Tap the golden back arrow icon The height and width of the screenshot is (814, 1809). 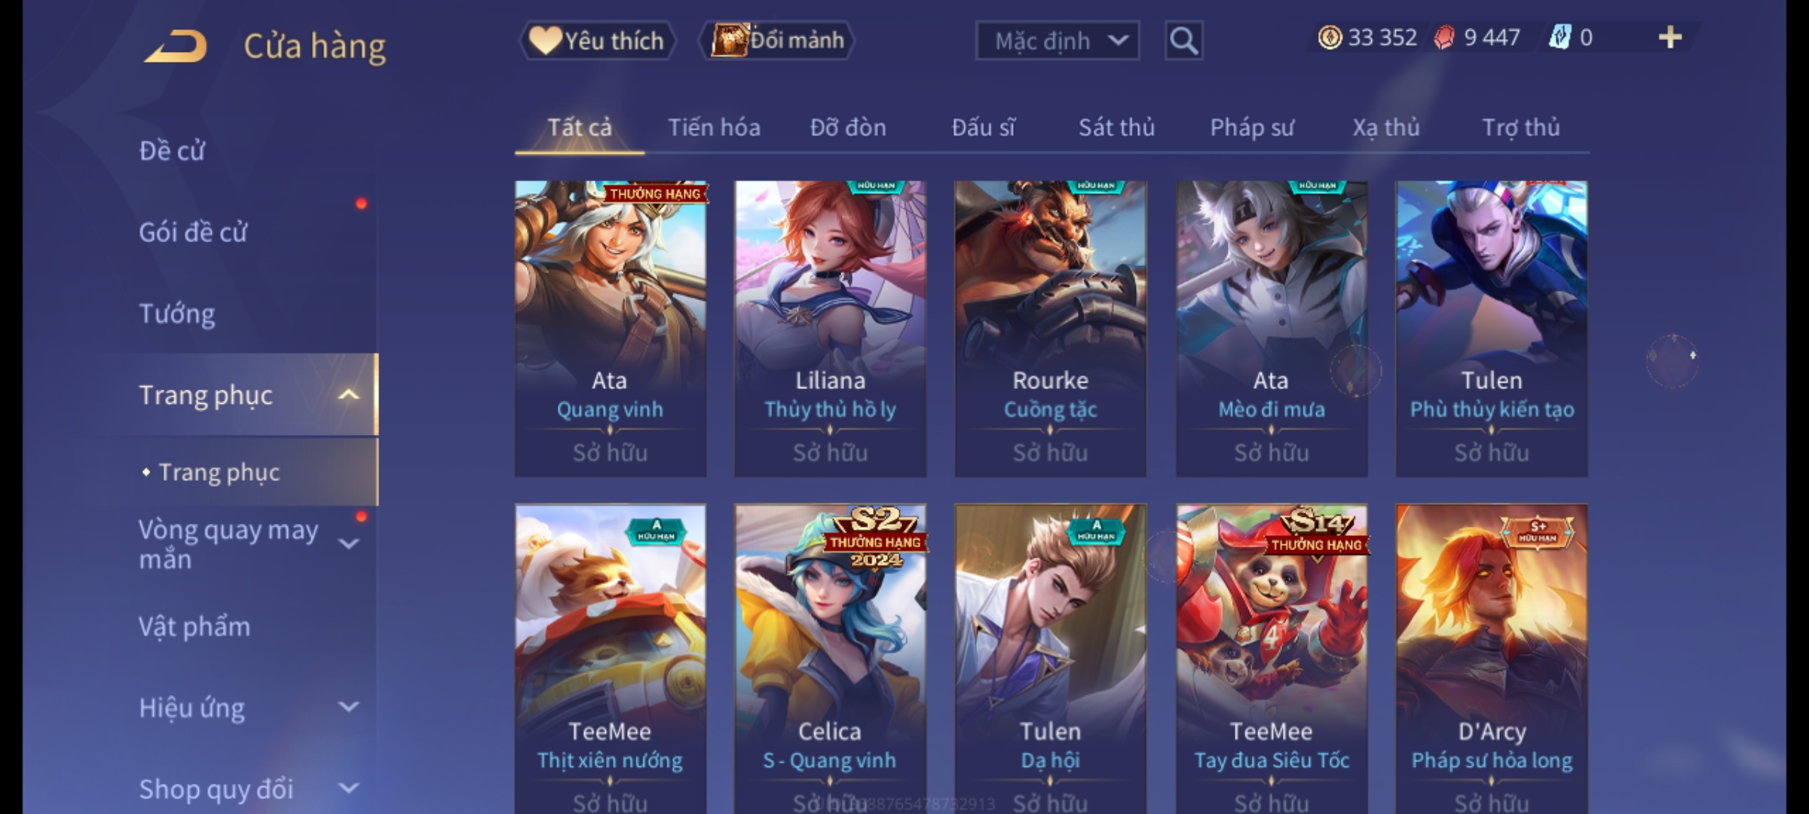tap(176, 45)
